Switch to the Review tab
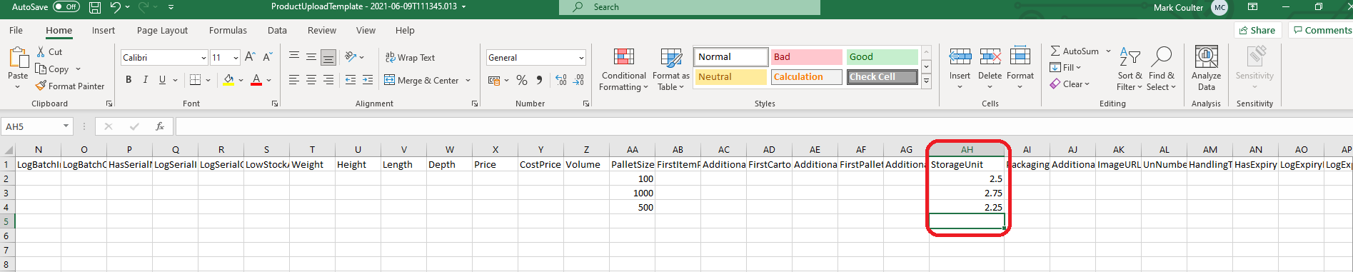 (322, 31)
